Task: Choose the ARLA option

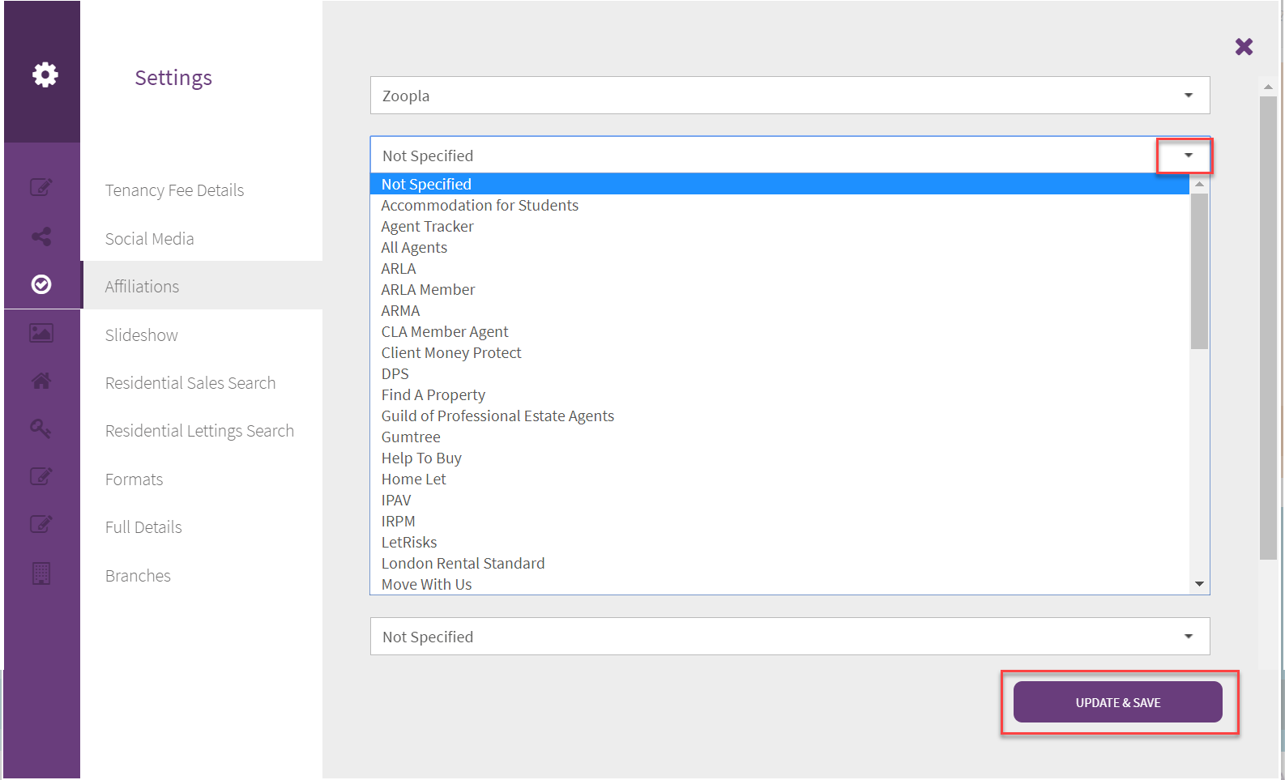Action: click(779, 268)
